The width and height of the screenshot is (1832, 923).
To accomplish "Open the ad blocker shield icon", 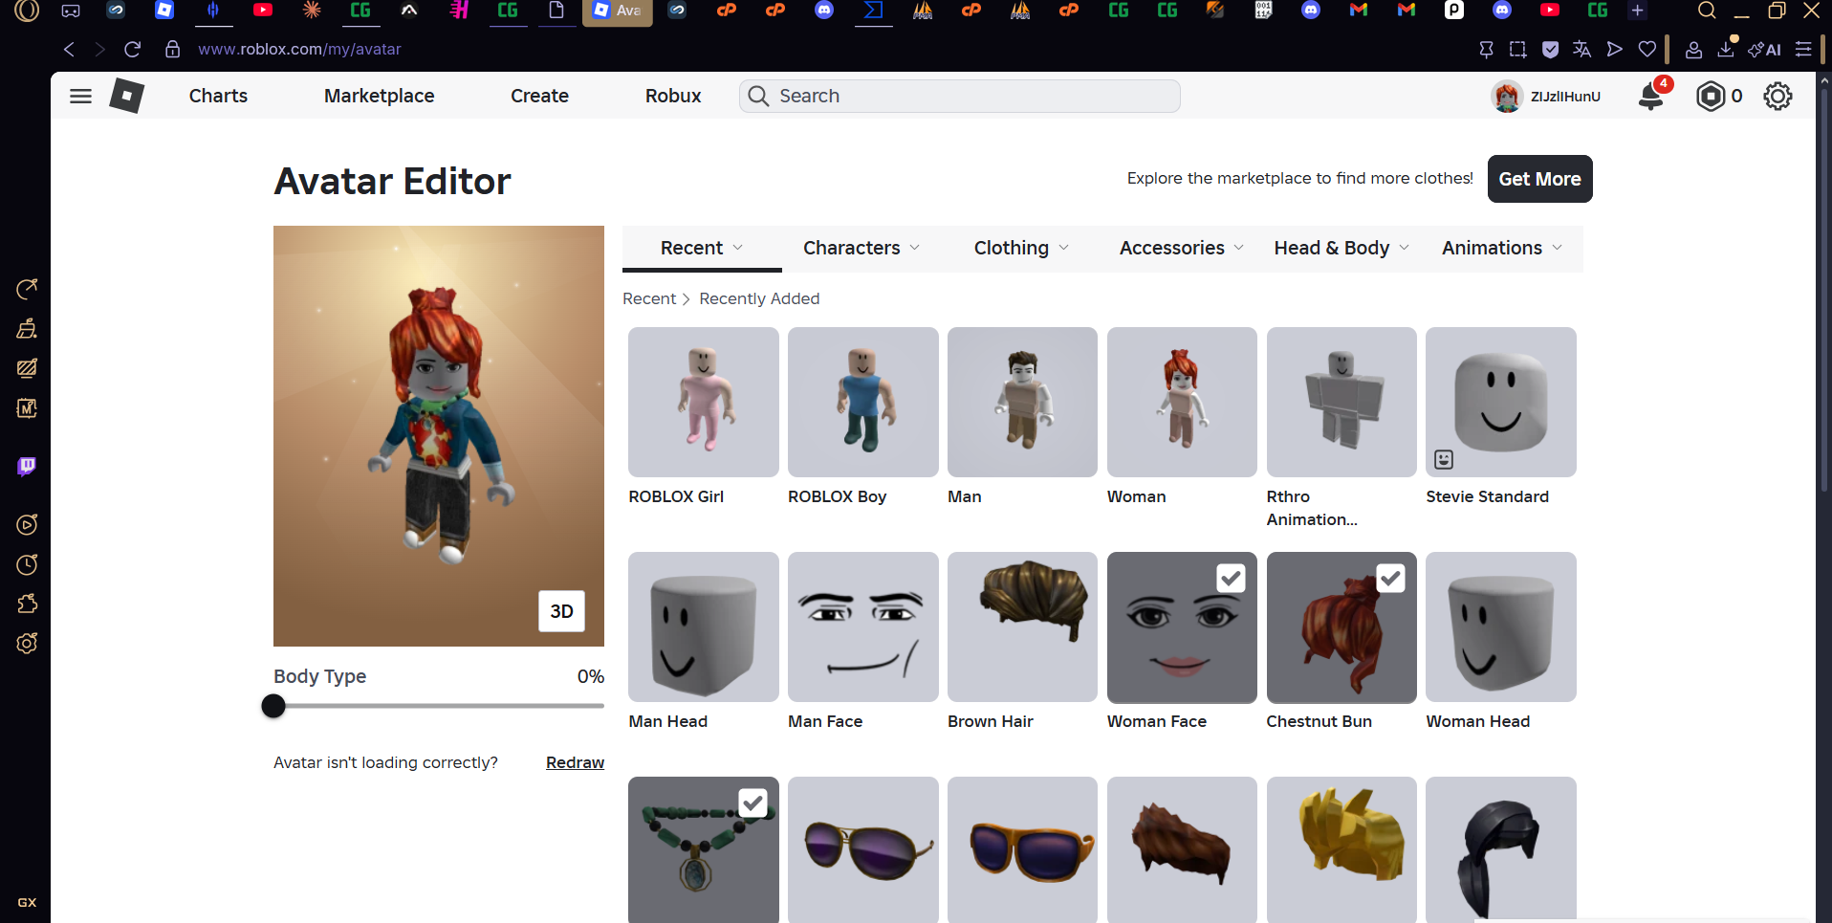I will [x=1550, y=50].
